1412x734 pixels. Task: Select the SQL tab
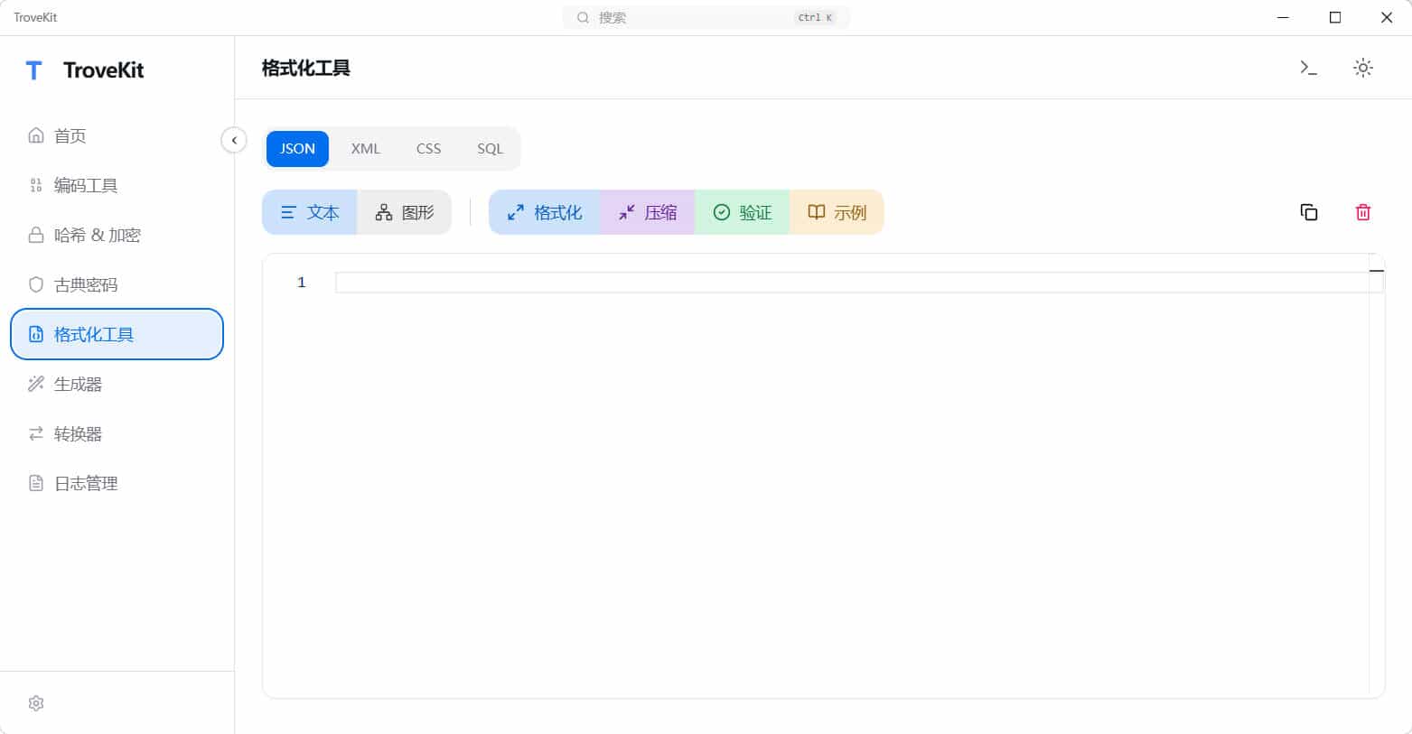click(489, 148)
